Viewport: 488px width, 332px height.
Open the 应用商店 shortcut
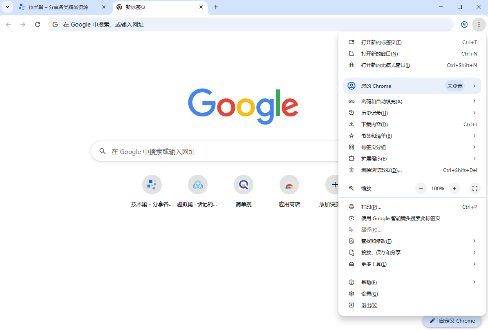289,184
